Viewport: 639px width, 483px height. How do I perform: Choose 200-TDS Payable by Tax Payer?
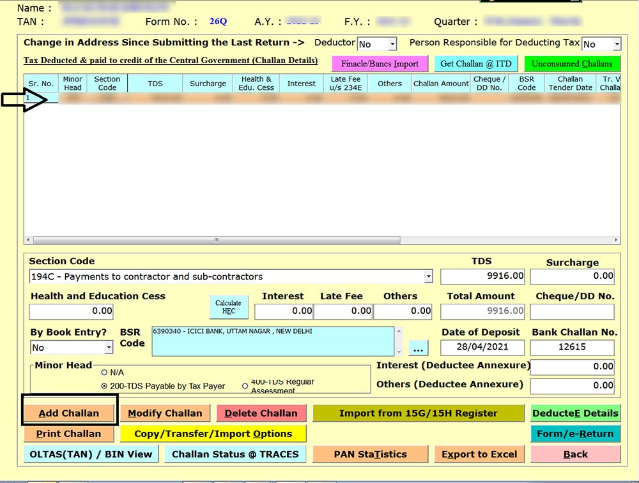point(105,386)
